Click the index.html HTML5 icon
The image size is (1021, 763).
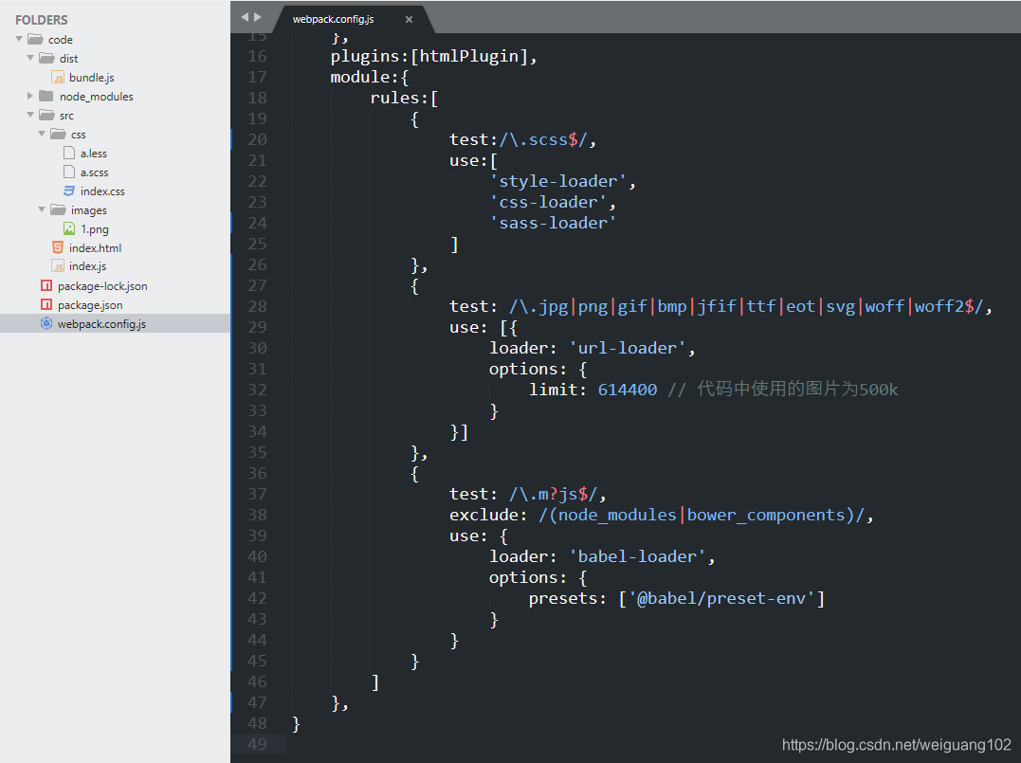click(58, 247)
